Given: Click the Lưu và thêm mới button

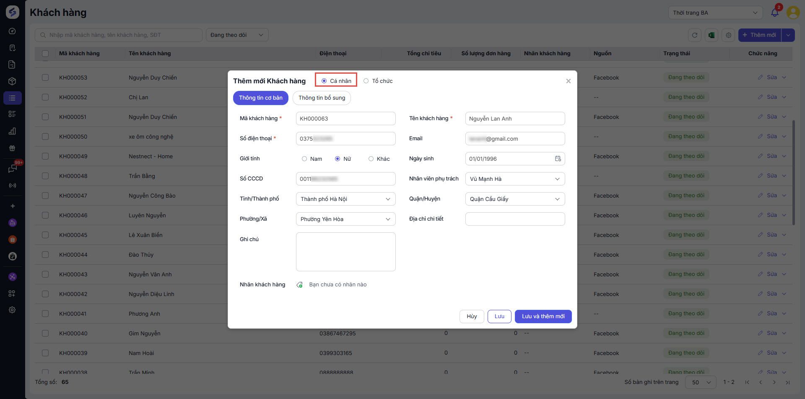Looking at the screenshot, I should pyautogui.click(x=543, y=317).
